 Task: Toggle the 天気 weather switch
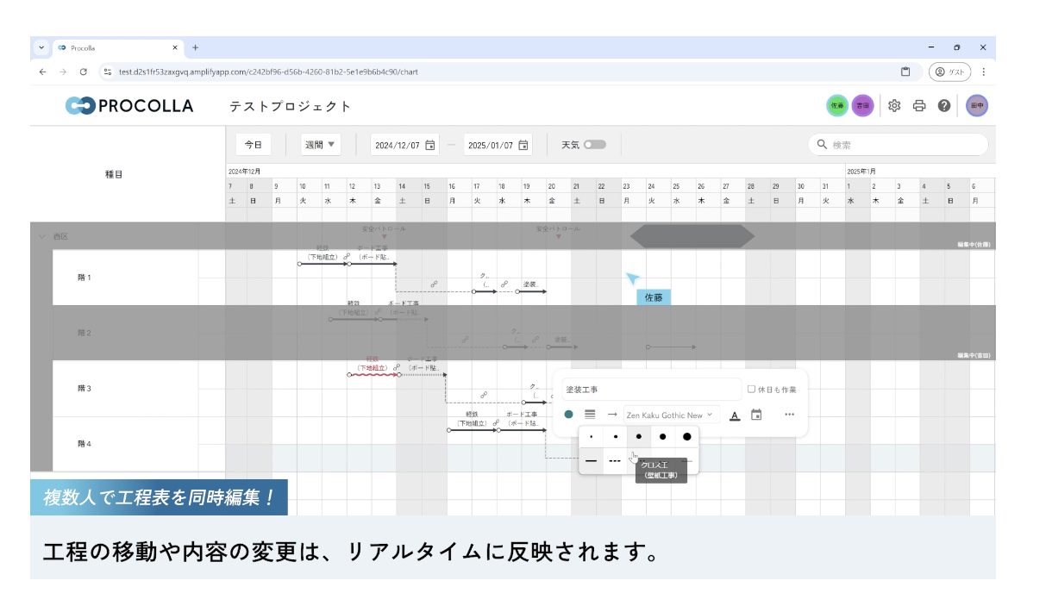(595, 145)
